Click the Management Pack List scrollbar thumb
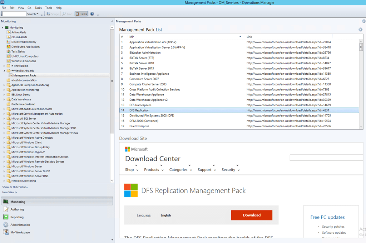The image size is (366, 243). click(x=361, y=47)
